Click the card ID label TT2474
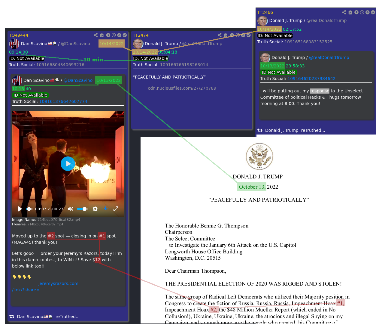This screenshot has height=325, width=382. pos(141,35)
